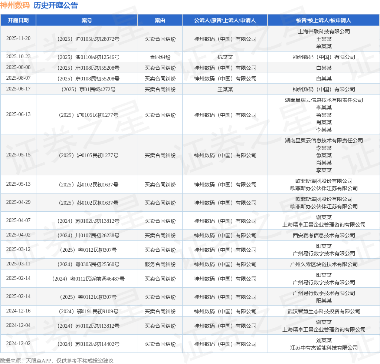Click defendant 刘某某

[x=324, y=340]
